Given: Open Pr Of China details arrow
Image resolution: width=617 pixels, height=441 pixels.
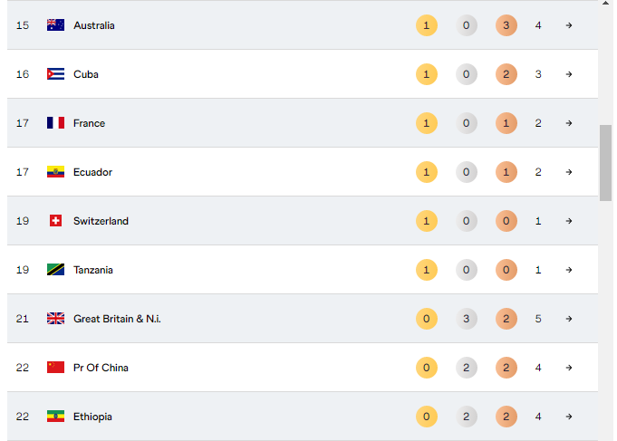Looking at the screenshot, I should point(569,368).
